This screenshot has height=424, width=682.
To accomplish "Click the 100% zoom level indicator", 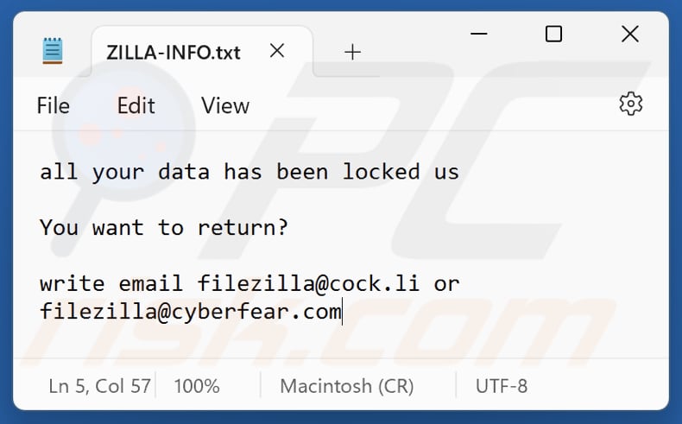I will (x=196, y=385).
